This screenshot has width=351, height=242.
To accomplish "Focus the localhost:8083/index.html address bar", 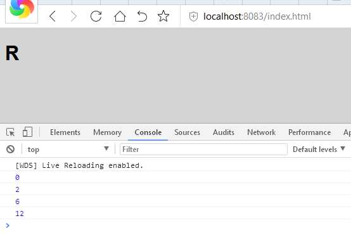I will click(x=257, y=16).
